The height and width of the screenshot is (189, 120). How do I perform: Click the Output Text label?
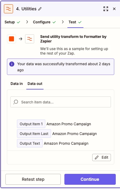(30, 143)
